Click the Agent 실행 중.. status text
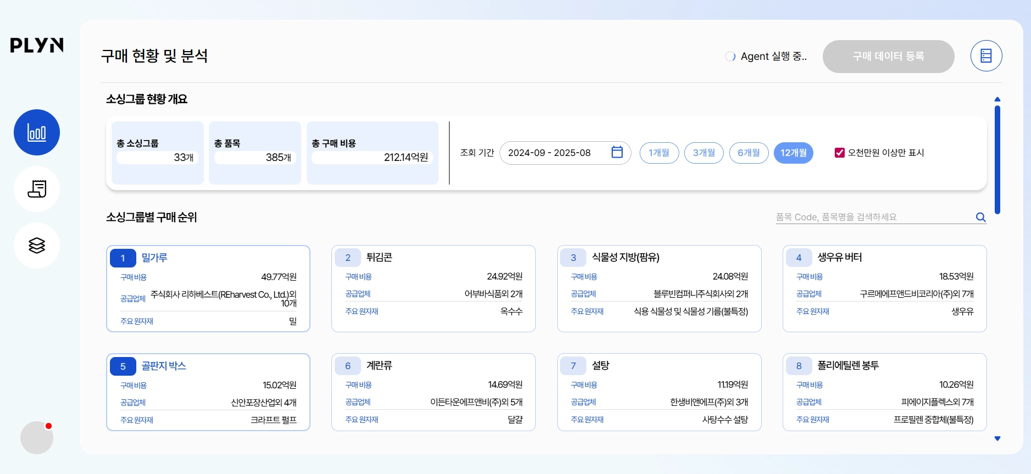 (774, 56)
